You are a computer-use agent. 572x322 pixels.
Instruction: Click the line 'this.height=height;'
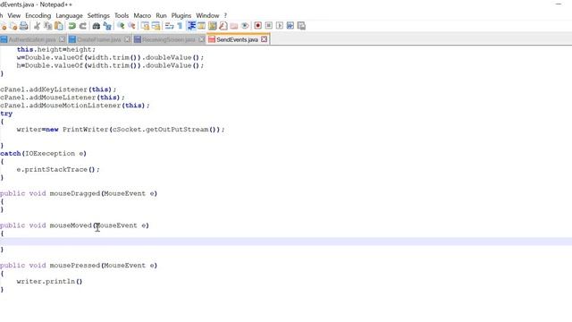click(55, 49)
